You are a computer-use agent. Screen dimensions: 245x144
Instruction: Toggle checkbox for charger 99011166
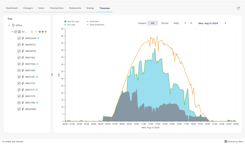[x=19, y=71]
